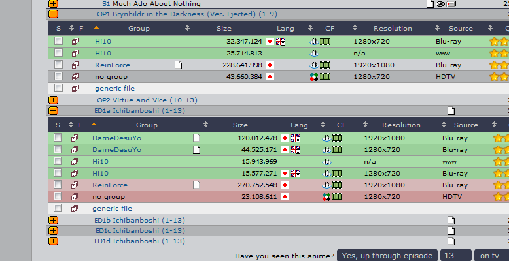Open ED1a generic file link
The width and height of the screenshot is (509, 261).
[x=112, y=209]
